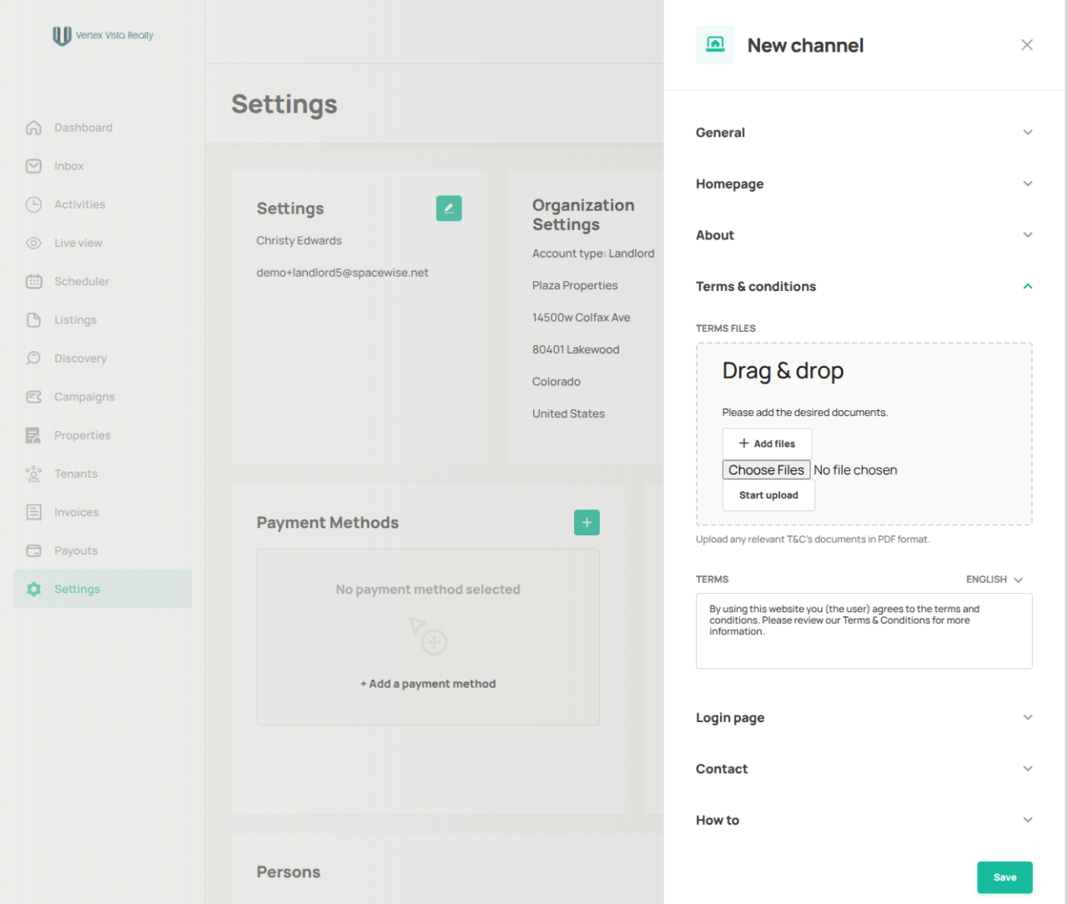
Task: Open Dashboard from the sidebar menu
Action: (x=102, y=128)
